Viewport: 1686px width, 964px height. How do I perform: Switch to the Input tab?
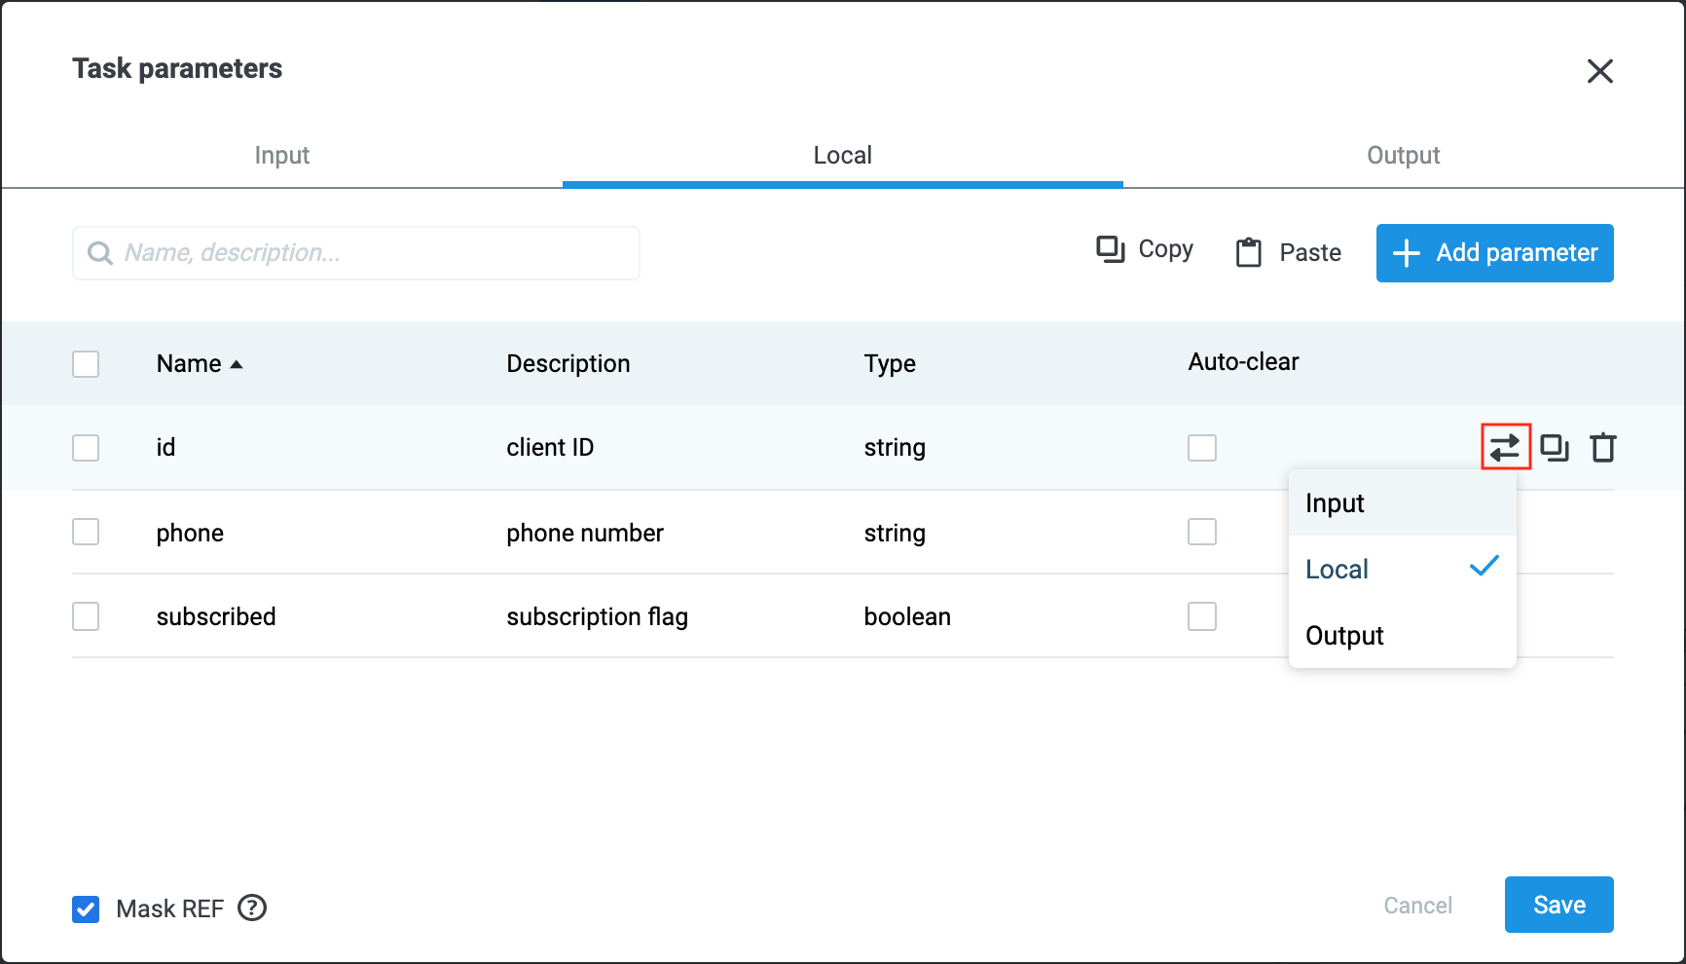click(x=282, y=156)
